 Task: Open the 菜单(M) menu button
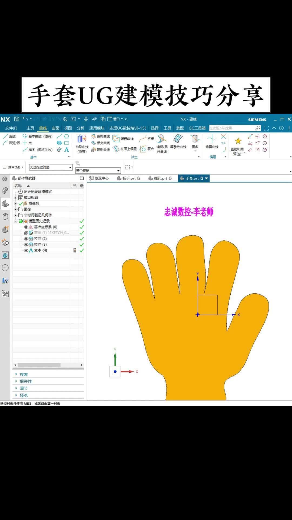[13, 167]
